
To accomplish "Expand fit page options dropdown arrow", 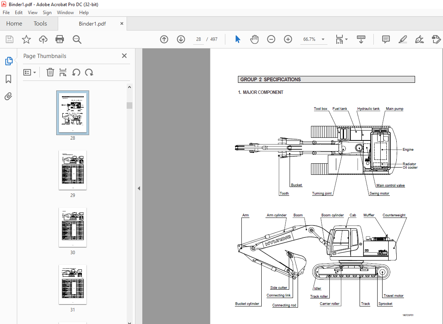I will tap(347, 39).
